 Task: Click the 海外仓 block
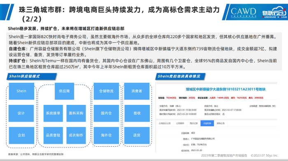click(x=106, y=135)
